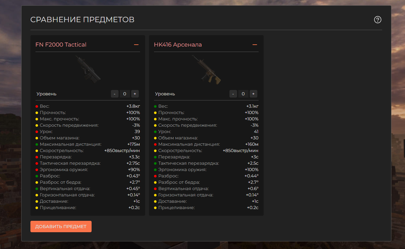The height and width of the screenshot is (249, 405).
Task: Click the HK416 Арсенала title
Action: click(178, 45)
